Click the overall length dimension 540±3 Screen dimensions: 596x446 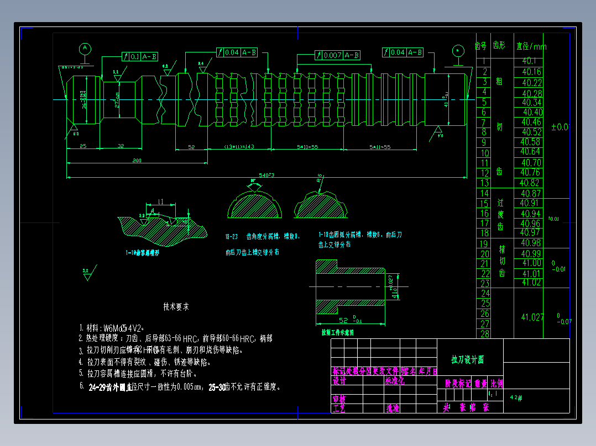[266, 175]
